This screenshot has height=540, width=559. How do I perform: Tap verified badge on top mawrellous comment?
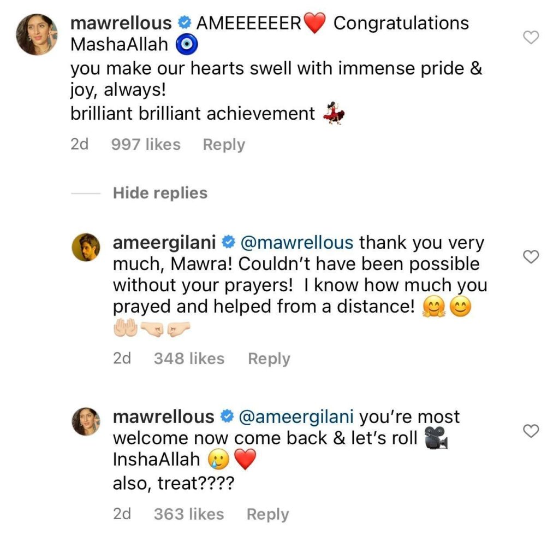coord(184,24)
